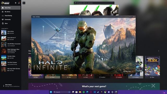Screen dimensions: 167x94
Task: Open the Game Pass home tab
Action: (10, 8)
